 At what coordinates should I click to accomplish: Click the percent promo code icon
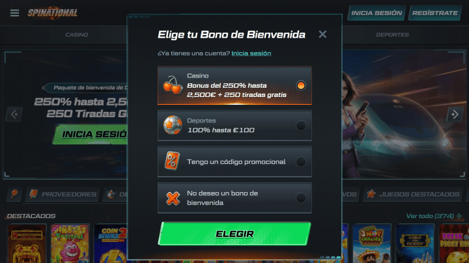(x=172, y=161)
